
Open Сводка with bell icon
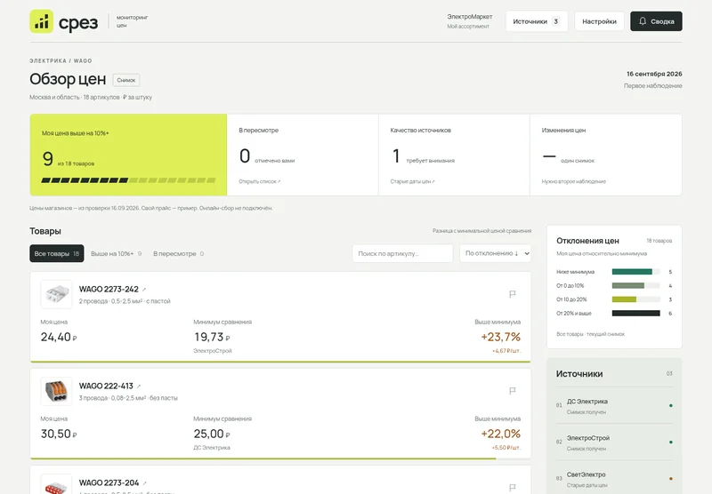coord(656,21)
